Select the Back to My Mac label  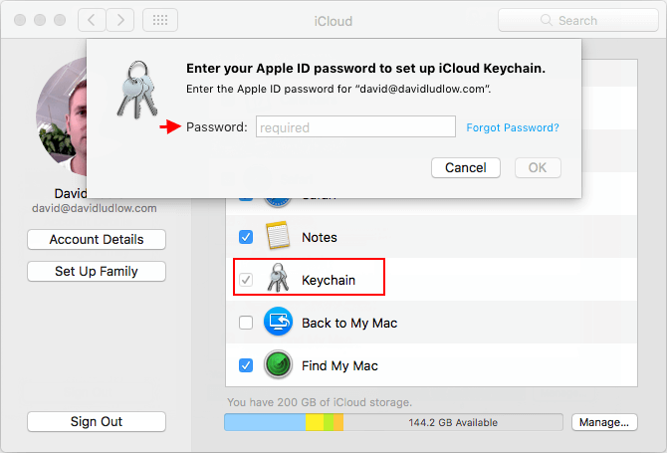[349, 324]
